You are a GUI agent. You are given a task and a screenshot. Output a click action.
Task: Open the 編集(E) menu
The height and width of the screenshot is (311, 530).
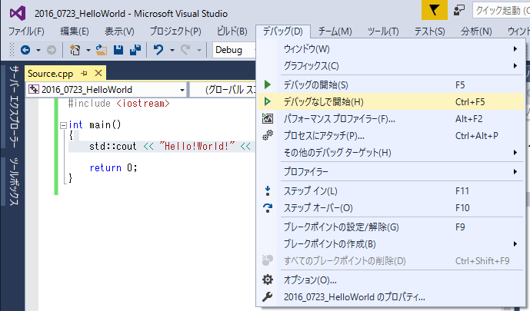tap(75, 31)
